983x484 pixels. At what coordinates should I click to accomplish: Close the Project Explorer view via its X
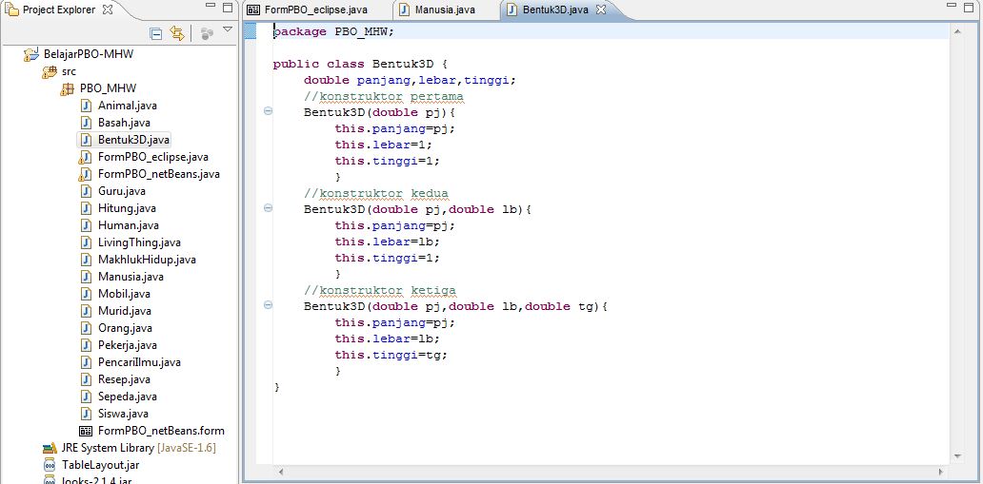coord(108,10)
